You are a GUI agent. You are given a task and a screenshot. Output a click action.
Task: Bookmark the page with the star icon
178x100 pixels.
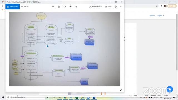click(157, 6)
